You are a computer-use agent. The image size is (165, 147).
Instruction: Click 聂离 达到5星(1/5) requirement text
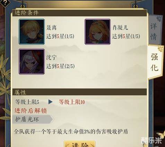click(x=60, y=37)
